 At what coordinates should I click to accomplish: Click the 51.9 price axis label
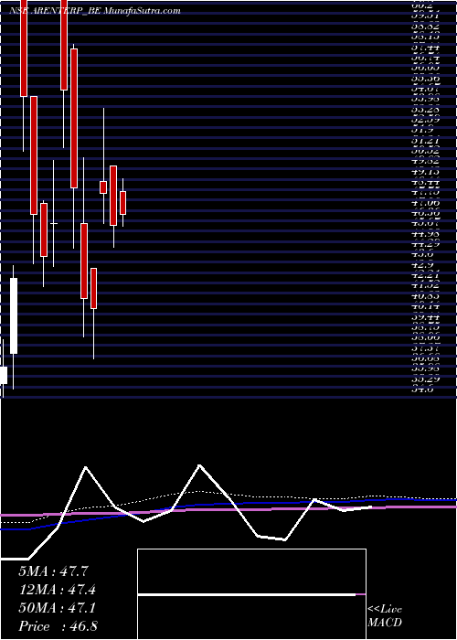(422, 130)
